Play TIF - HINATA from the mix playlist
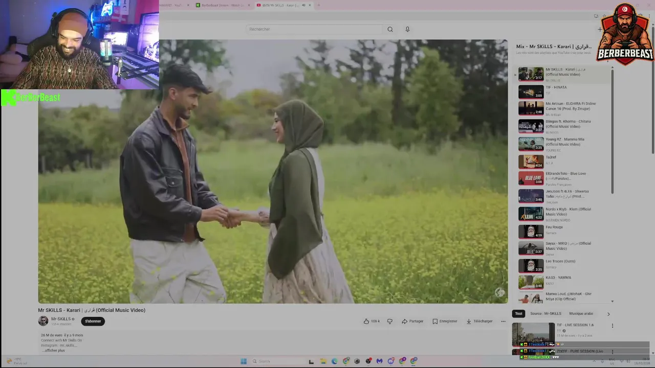 pyautogui.click(x=564, y=92)
